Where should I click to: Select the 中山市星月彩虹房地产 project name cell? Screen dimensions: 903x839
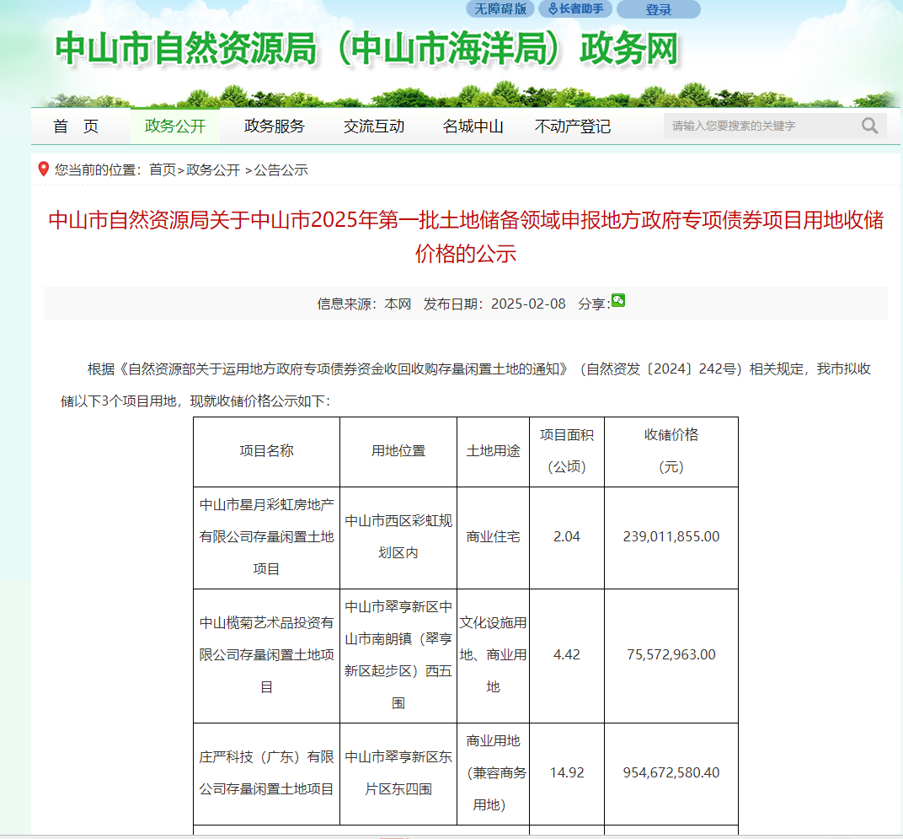click(267, 537)
